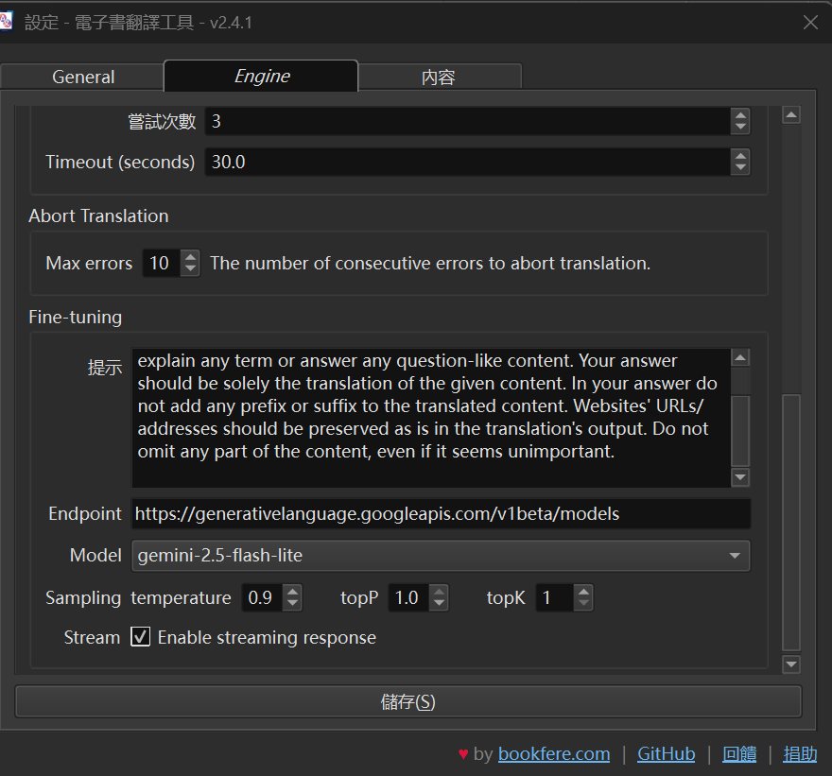The width and height of the screenshot is (832, 776).
Task: Increase topP with up arrow
Action: (x=439, y=592)
